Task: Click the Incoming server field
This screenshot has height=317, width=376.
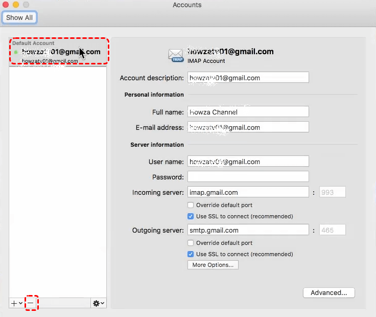Action: [x=248, y=192]
